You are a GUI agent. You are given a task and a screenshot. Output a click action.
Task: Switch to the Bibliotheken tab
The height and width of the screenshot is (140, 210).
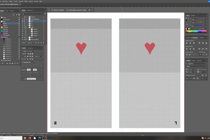click(30, 10)
